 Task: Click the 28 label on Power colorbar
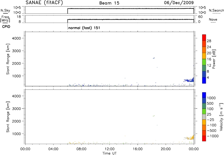(x=209, y=41)
